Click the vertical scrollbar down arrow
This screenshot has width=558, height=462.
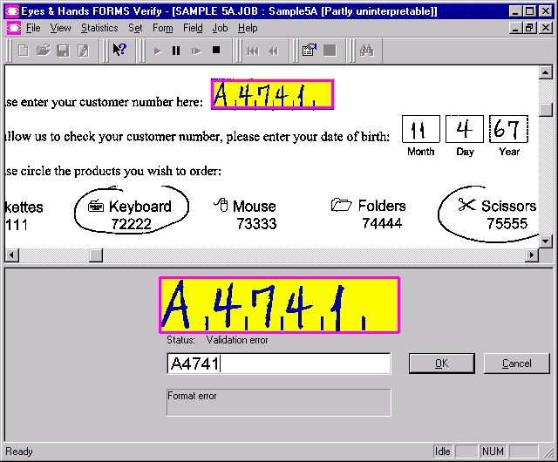[x=546, y=241]
